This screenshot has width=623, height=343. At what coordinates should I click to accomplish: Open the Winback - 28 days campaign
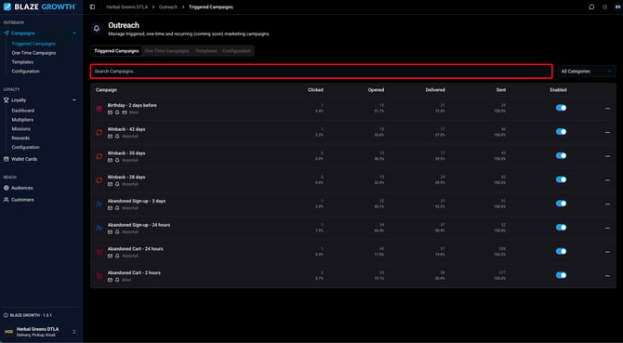pos(126,177)
